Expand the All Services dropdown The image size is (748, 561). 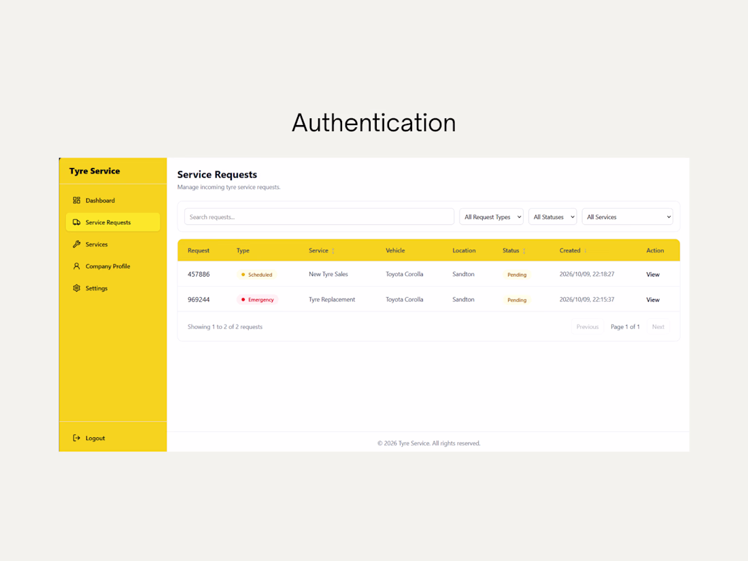tap(628, 217)
